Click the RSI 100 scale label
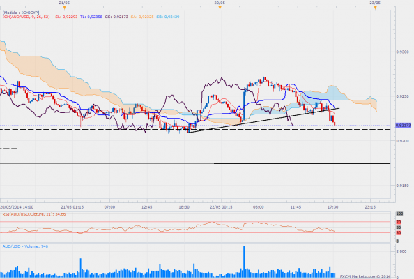The image size is (414, 279). [399, 213]
